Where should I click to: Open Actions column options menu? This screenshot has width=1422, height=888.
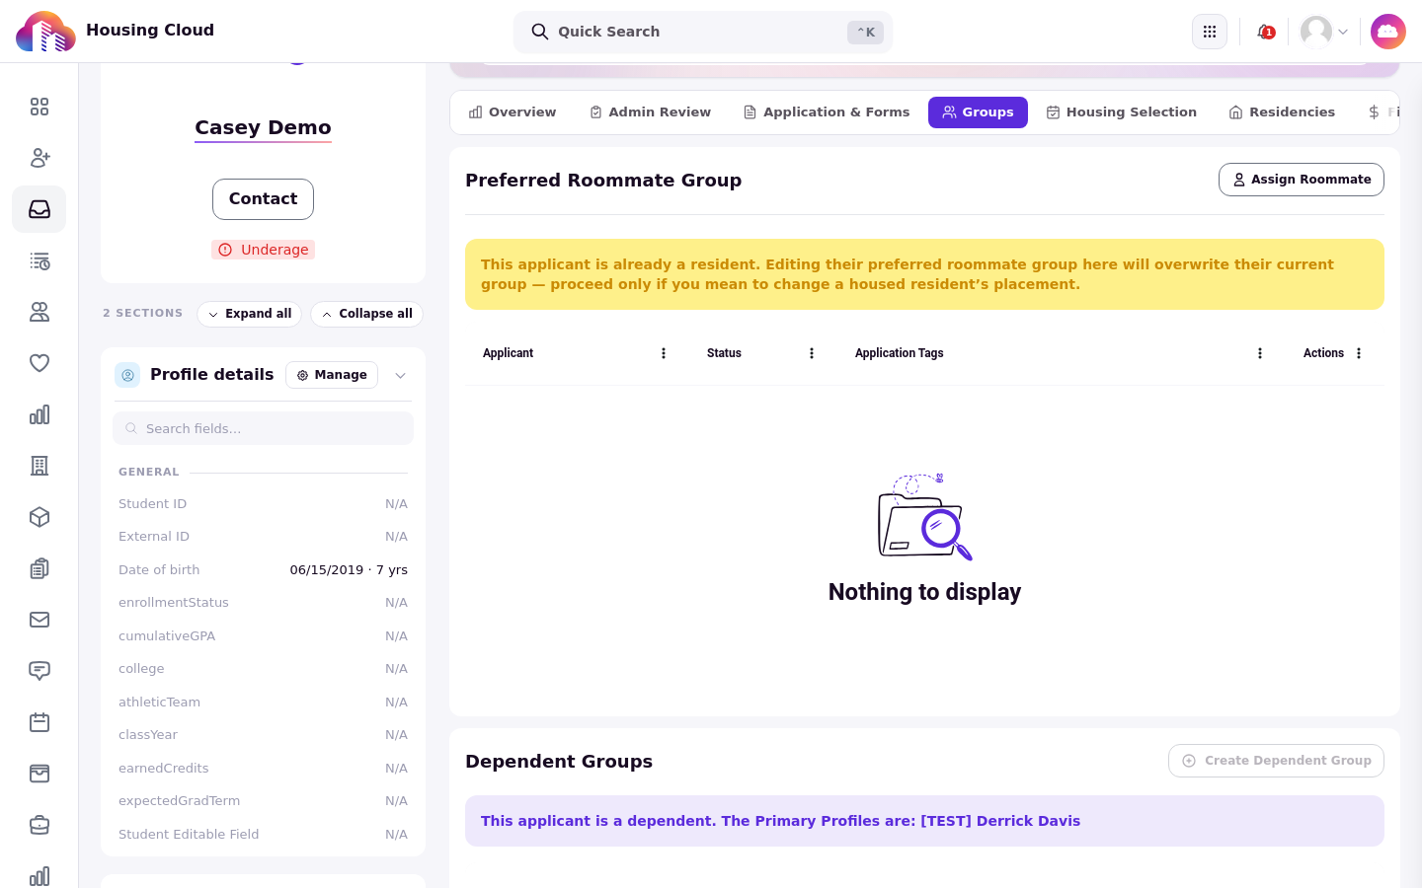tap(1359, 353)
